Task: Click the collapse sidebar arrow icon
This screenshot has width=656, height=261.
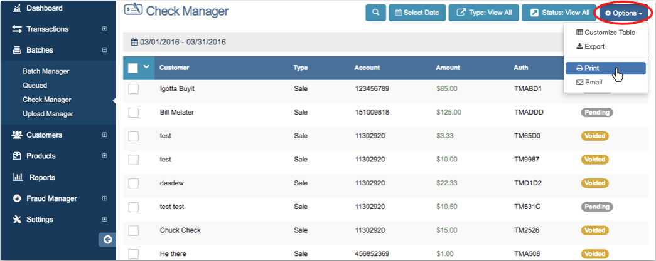Action: [x=107, y=239]
